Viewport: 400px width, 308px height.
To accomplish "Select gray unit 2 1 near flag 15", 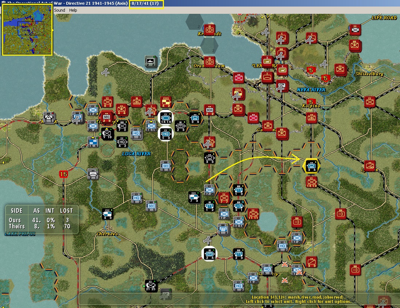I will coord(93,174).
